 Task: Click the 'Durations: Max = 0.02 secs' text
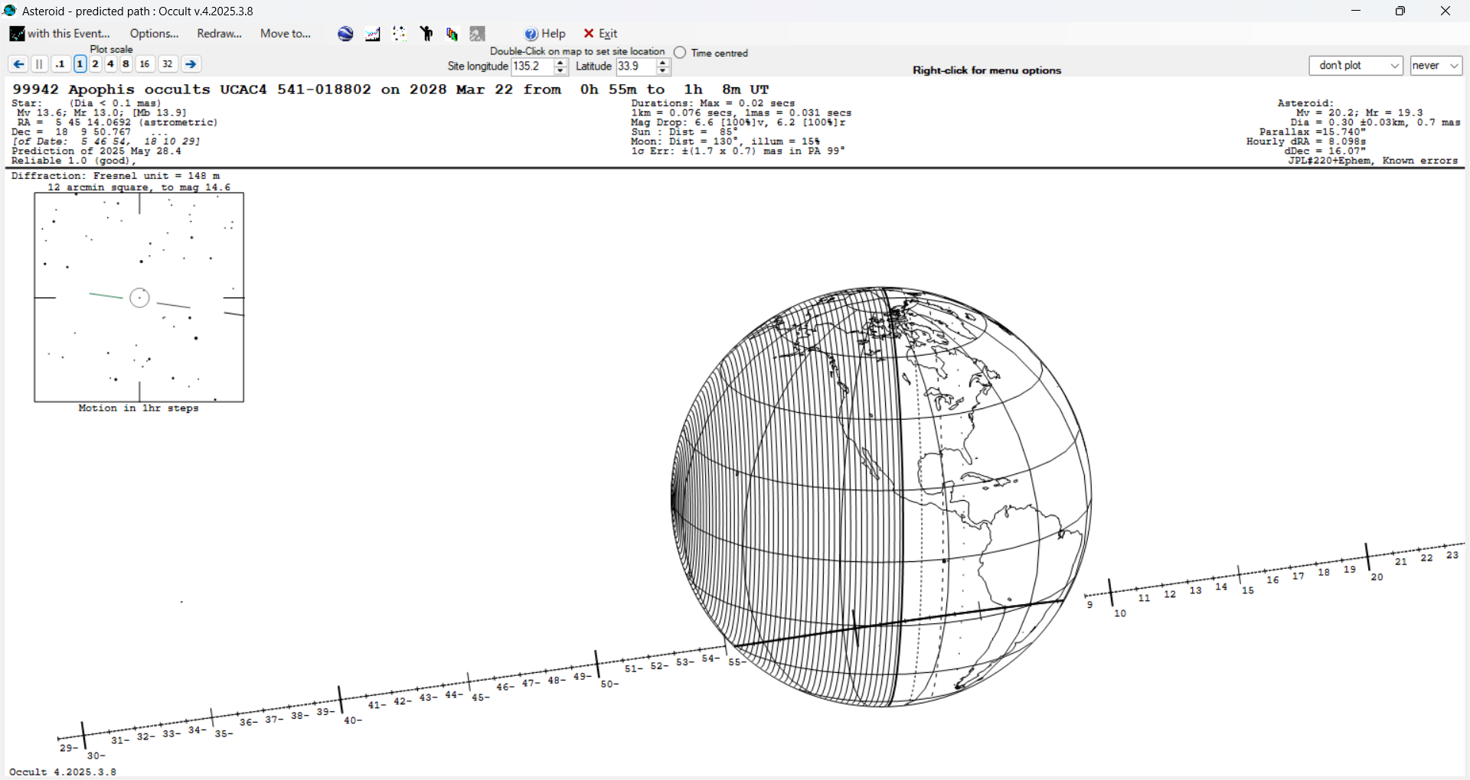[713, 103]
